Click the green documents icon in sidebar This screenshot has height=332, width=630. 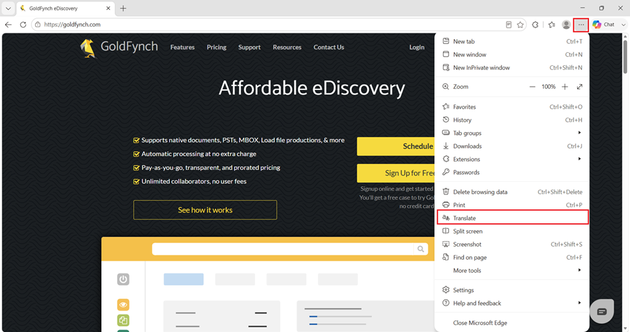(123, 321)
